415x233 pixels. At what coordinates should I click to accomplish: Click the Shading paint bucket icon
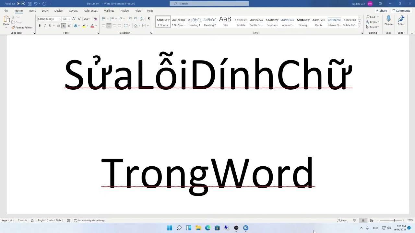[x=136, y=26]
